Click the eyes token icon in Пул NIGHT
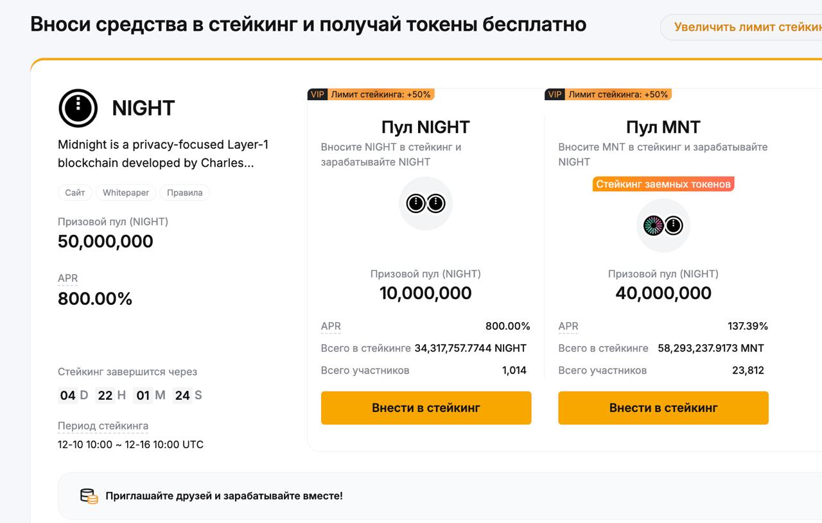The image size is (822, 523). click(x=426, y=202)
